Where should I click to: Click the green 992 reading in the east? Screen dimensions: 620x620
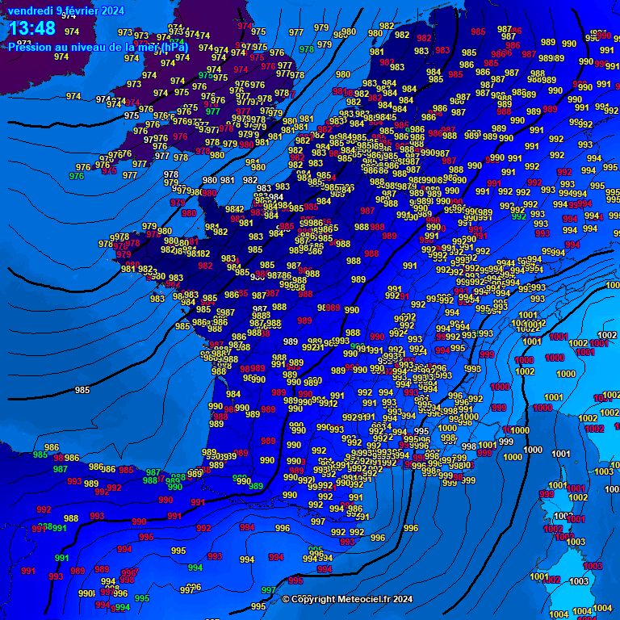coord(518,216)
